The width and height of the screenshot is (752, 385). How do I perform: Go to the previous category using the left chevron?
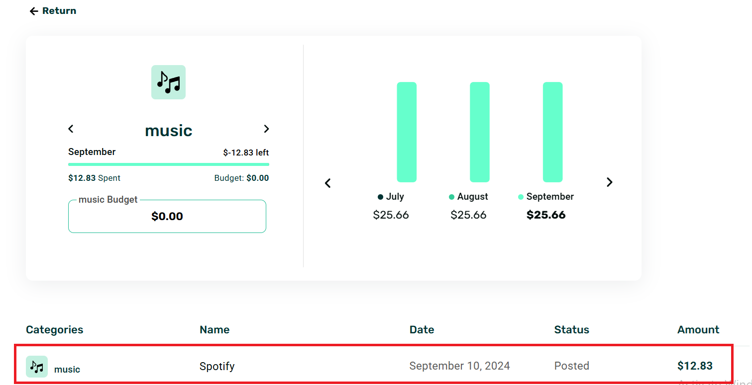pyautogui.click(x=71, y=129)
